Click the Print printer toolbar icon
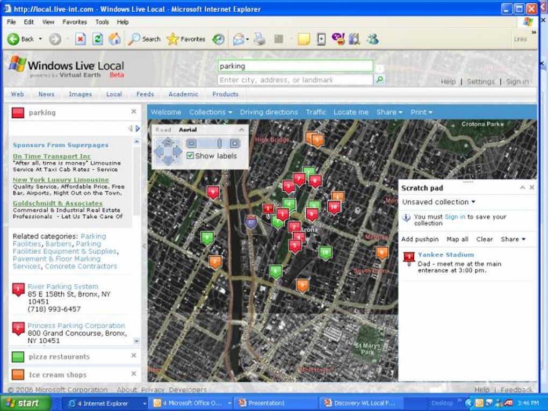The image size is (548, 411). 259,39
